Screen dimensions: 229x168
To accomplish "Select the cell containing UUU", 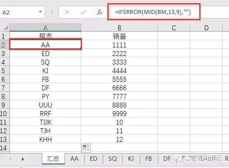I will (46, 105).
